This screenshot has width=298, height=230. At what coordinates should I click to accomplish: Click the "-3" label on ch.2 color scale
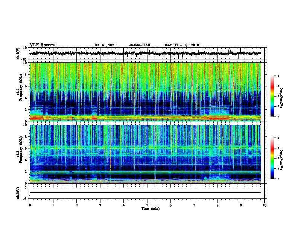click(277, 138)
